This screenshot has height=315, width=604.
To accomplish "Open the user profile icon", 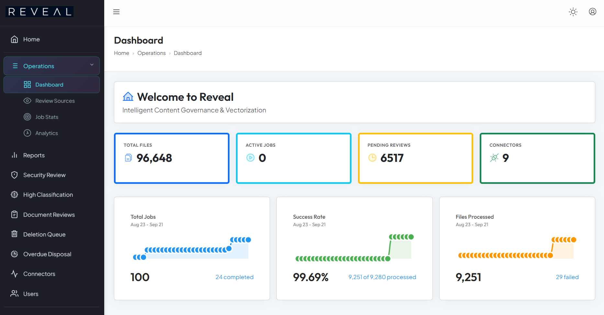I will [592, 12].
